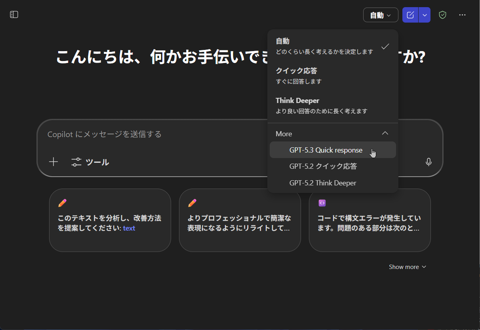
Task: Toggle the sidebar panel icon
Action: click(x=14, y=15)
